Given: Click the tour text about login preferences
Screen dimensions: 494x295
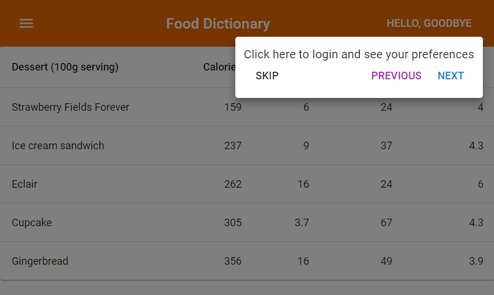Looking at the screenshot, I should pyautogui.click(x=359, y=54).
